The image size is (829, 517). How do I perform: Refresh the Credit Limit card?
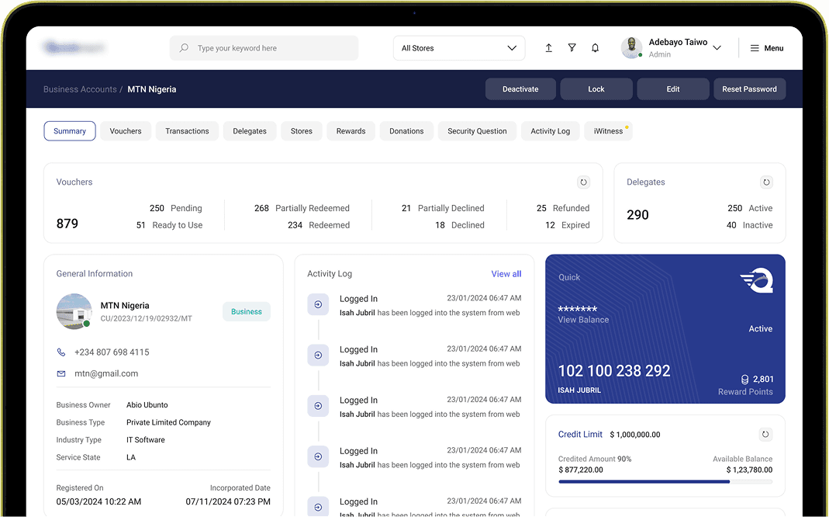coord(765,435)
